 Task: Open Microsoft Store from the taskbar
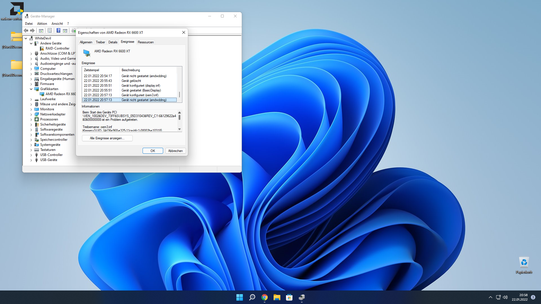click(x=289, y=297)
